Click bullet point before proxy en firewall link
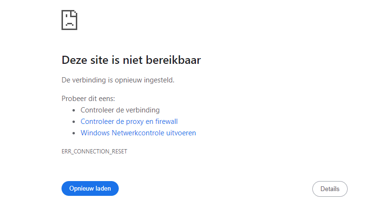Screen dimensions: 371x223 click(74, 122)
